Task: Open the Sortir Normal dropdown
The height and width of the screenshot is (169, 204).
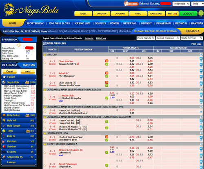Action: [192, 38]
